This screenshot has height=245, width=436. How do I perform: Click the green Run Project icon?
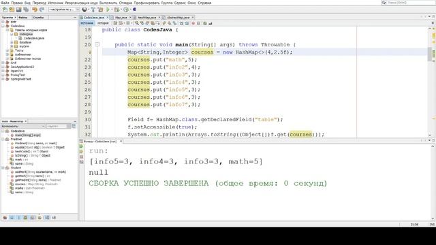click(108, 10)
